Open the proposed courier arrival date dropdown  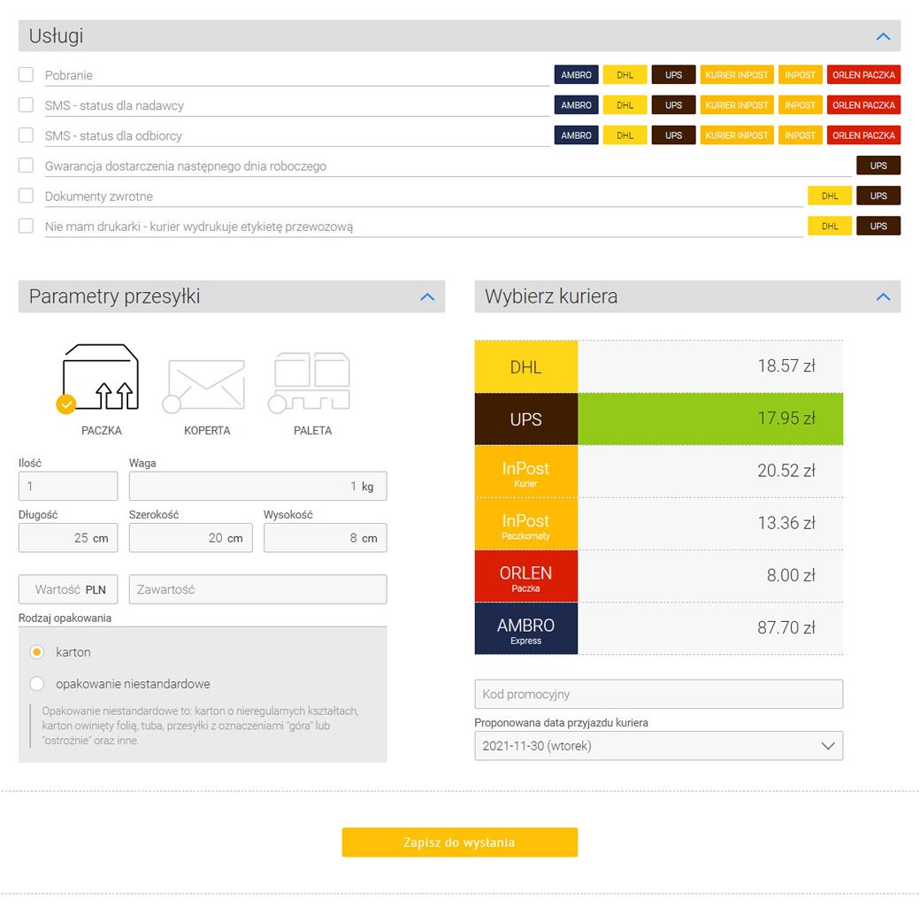658,746
